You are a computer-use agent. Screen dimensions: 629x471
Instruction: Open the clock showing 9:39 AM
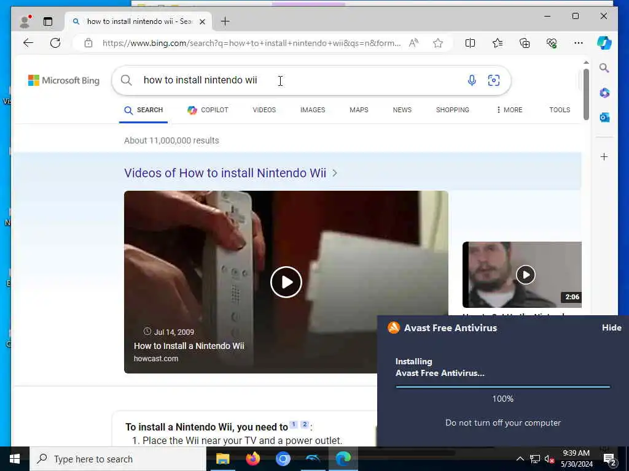[576, 459]
